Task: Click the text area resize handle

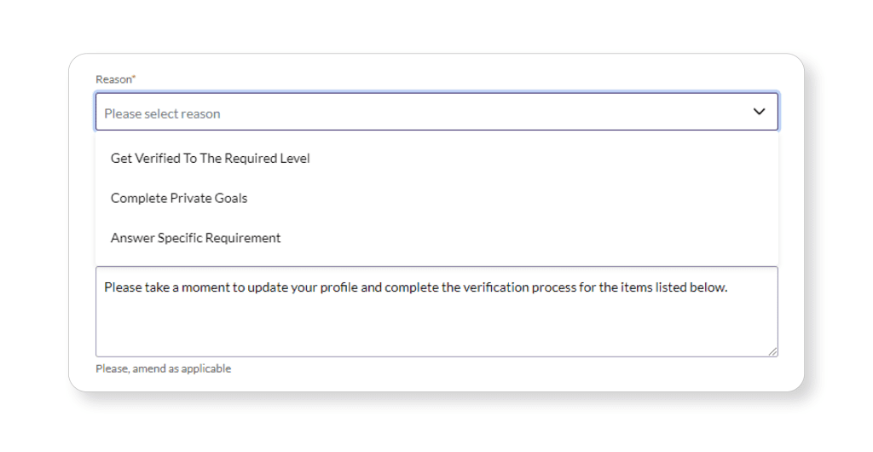Action: 772,351
